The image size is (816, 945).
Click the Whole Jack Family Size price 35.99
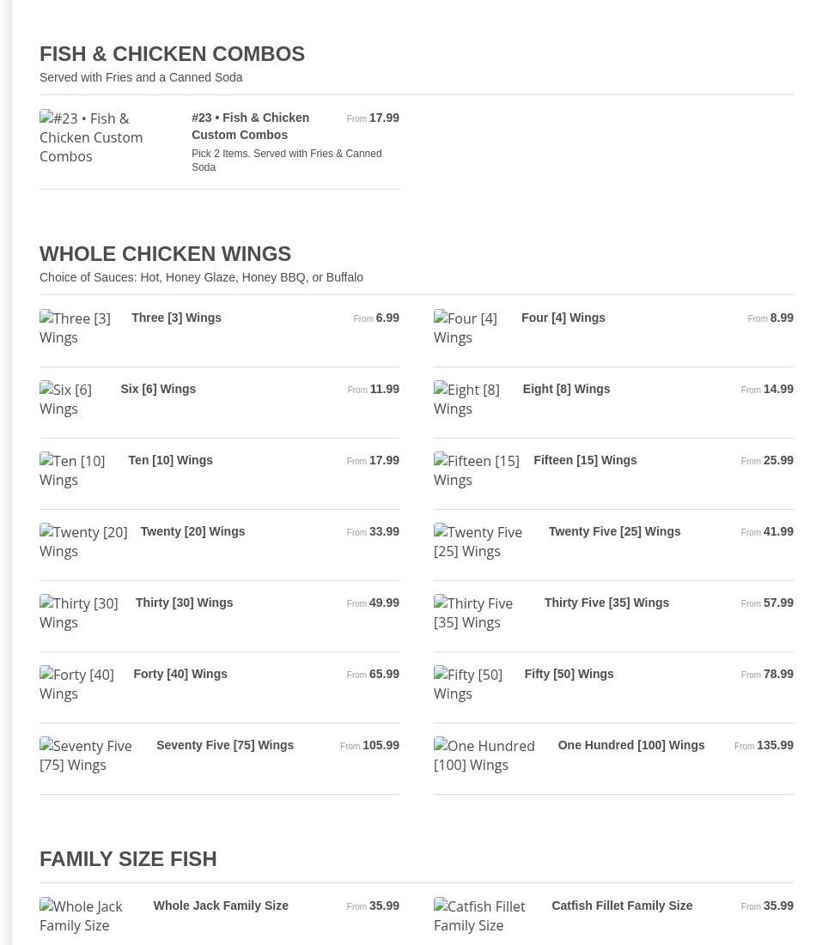point(384,906)
